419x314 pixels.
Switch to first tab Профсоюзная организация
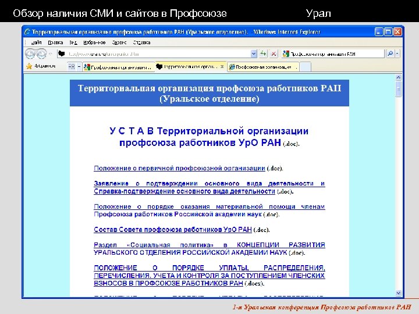[118, 67]
